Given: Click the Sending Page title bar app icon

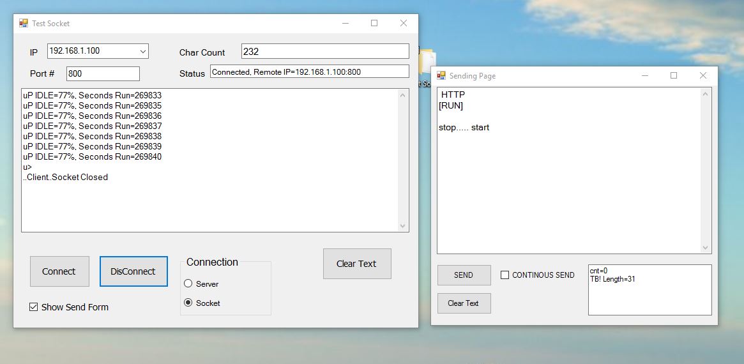Looking at the screenshot, I should point(441,75).
